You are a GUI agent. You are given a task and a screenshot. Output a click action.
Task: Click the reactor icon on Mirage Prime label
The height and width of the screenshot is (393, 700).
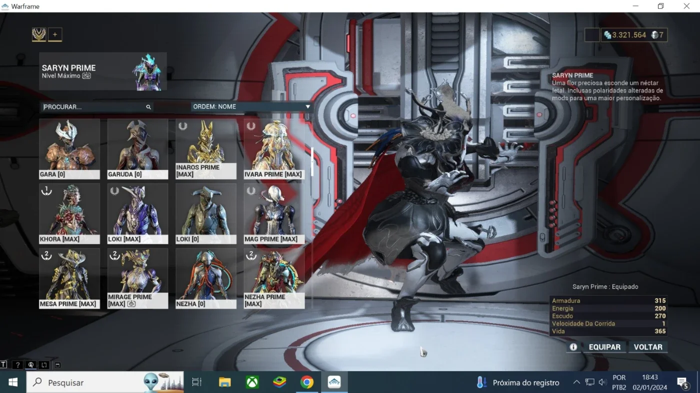pos(131,304)
